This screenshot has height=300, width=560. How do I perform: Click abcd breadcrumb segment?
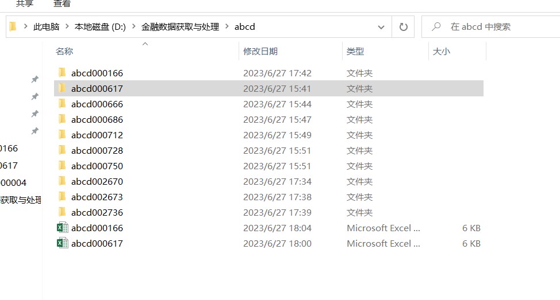pos(245,27)
